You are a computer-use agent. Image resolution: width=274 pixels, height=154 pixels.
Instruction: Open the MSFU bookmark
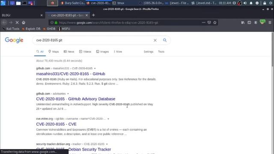click(64, 29)
